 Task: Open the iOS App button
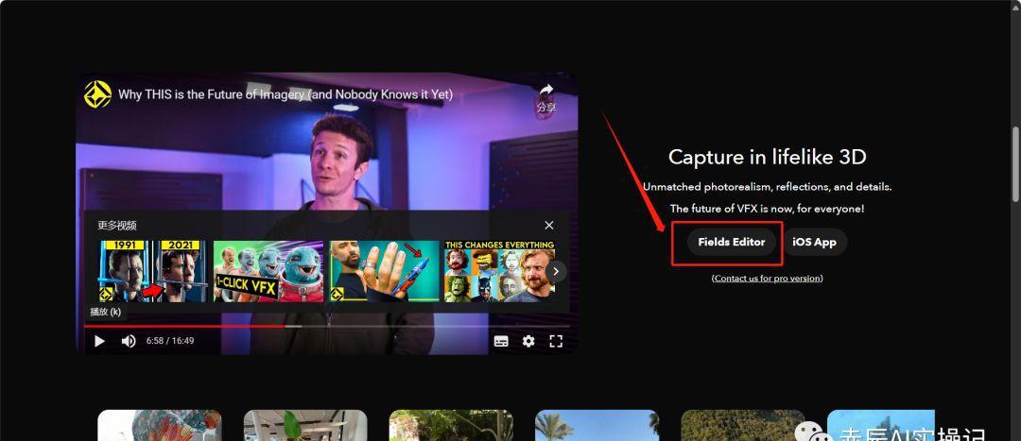(x=814, y=242)
